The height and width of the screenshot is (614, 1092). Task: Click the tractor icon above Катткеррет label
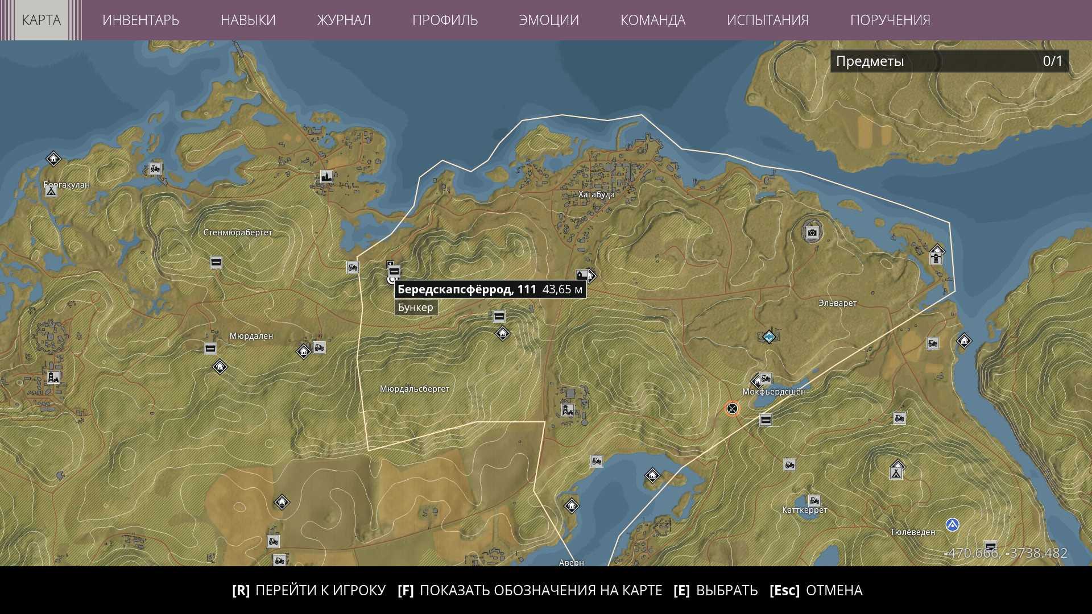814,501
